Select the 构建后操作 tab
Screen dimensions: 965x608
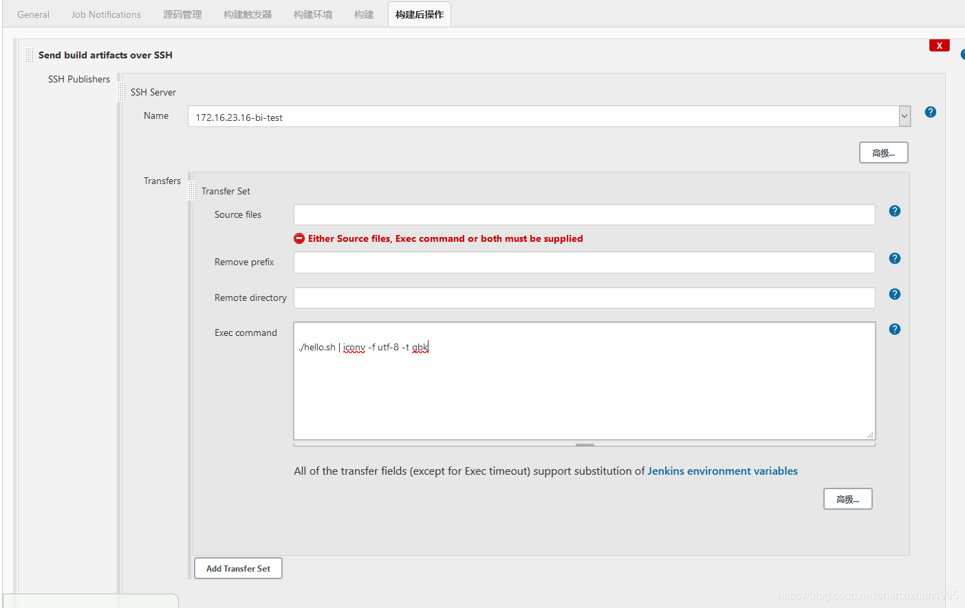420,14
